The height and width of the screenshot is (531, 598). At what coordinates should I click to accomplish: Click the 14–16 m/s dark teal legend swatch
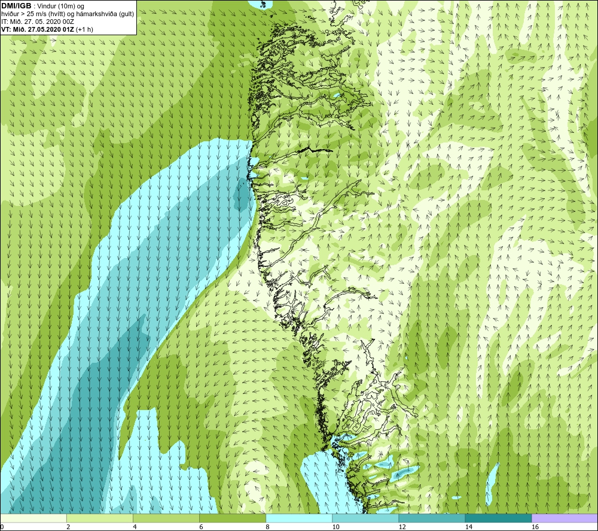point(498,518)
